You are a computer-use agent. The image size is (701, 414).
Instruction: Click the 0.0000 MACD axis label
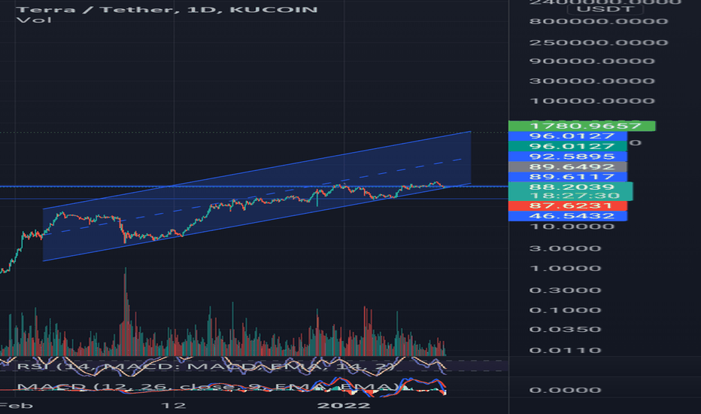[x=565, y=390]
